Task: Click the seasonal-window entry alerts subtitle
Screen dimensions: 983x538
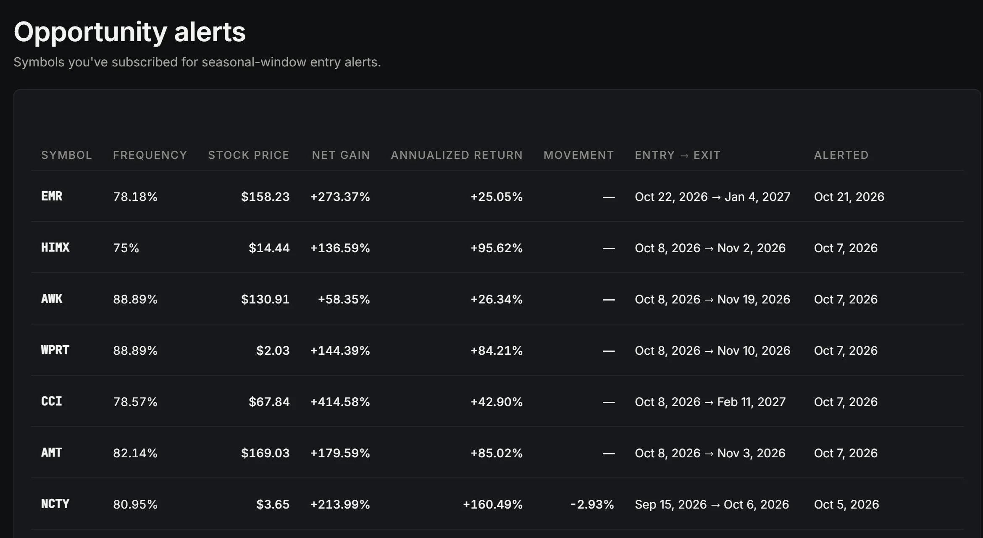Action: click(197, 62)
